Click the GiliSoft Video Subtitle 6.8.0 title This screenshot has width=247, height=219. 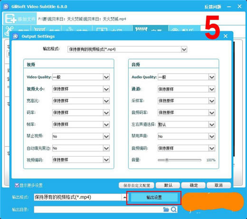coord(39,7)
